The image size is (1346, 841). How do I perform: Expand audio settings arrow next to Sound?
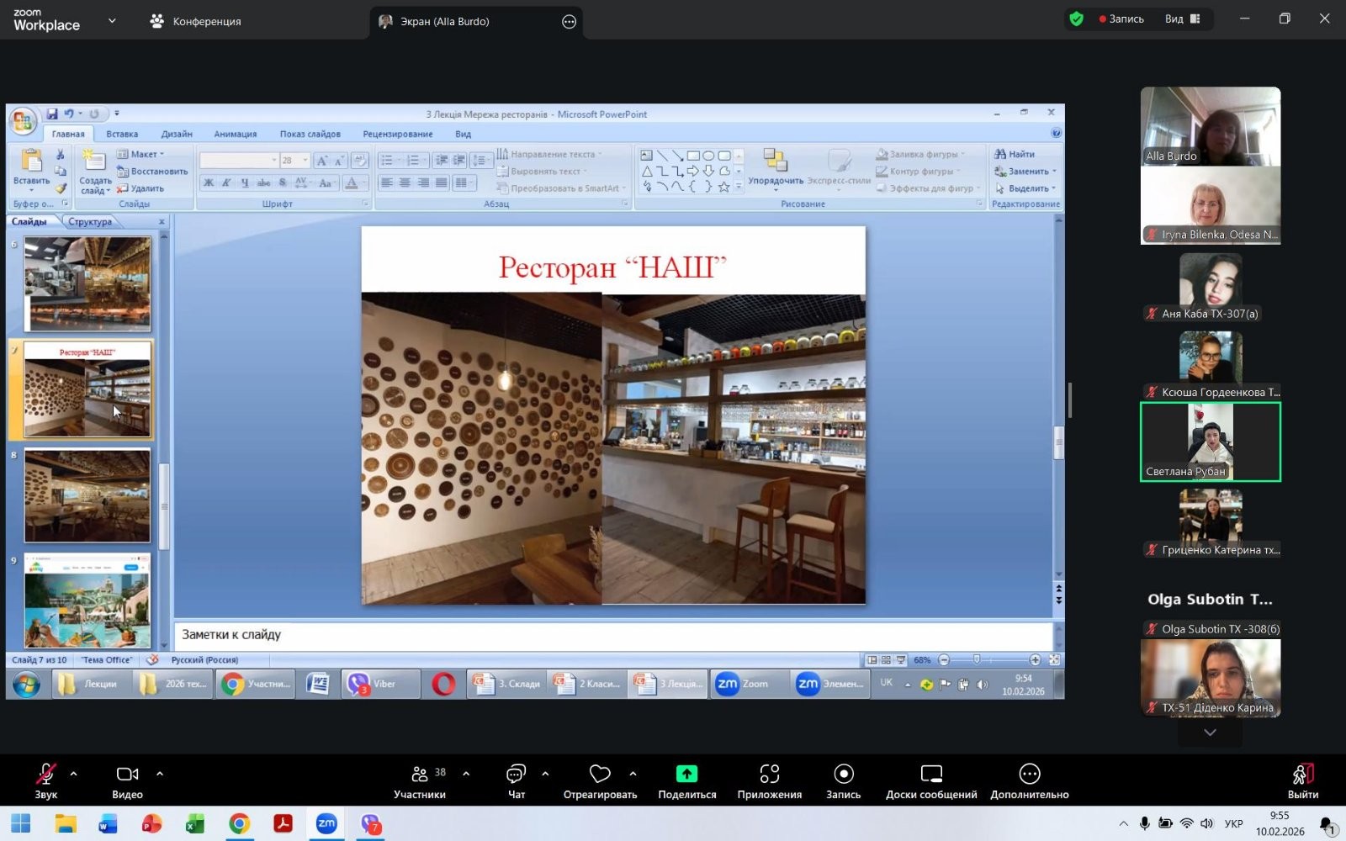coord(74,774)
